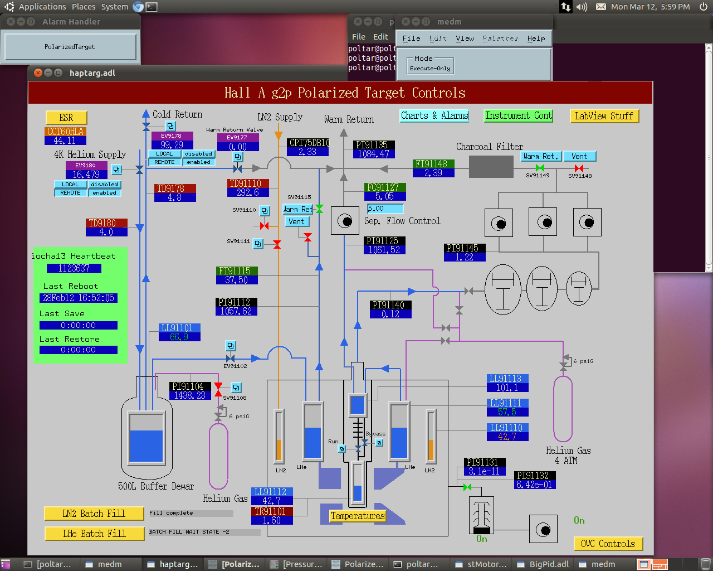Open related display icon beside EV9180
This screenshot has height=571, width=713.
tap(116, 169)
